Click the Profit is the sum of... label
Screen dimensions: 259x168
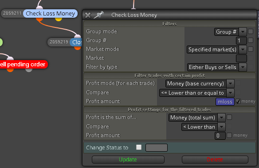[x=111, y=117]
